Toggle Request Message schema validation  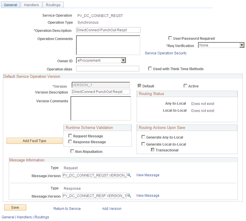70,136
